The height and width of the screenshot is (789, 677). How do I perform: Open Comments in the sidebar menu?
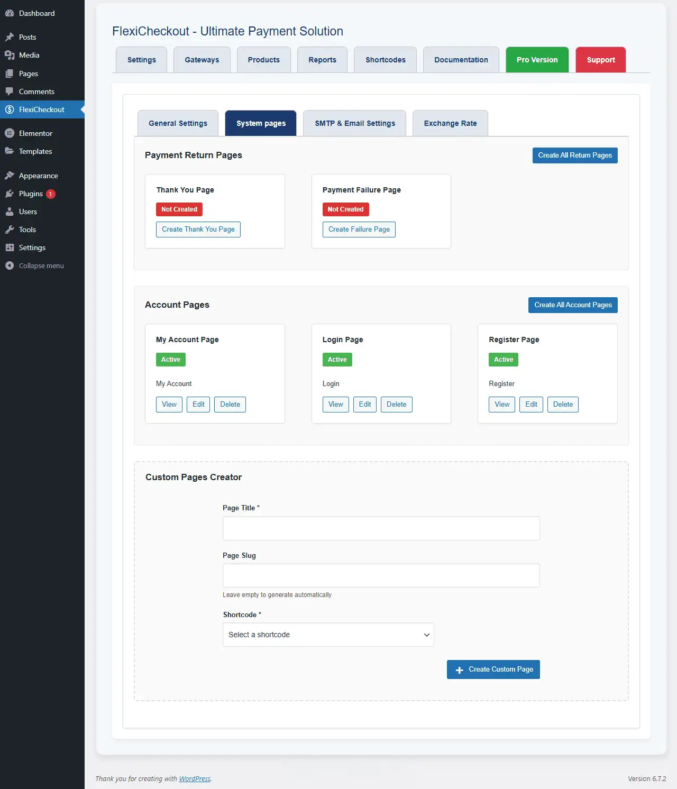tap(42, 91)
